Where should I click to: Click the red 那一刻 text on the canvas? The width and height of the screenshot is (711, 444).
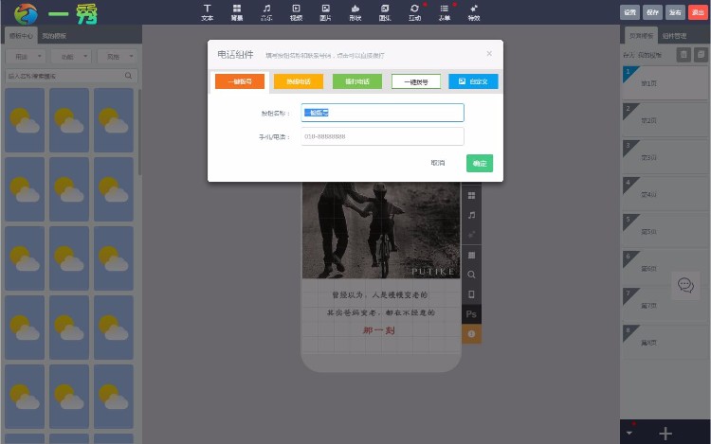click(x=378, y=330)
